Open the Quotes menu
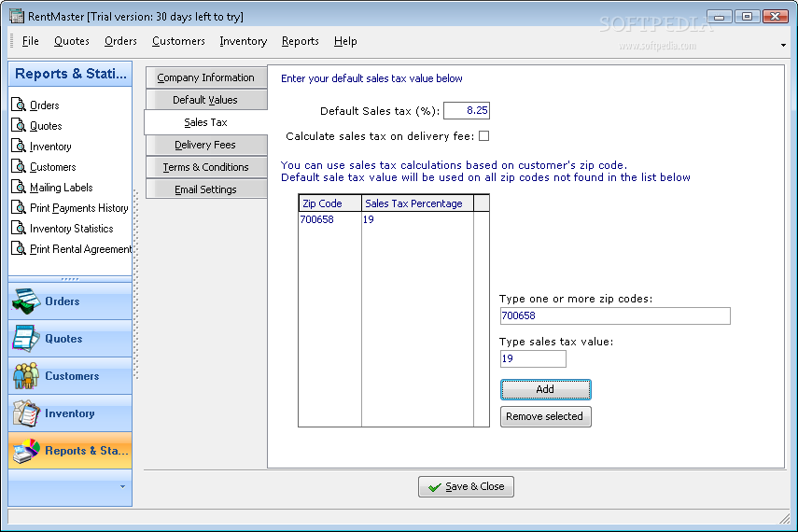 click(x=72, y=41)
